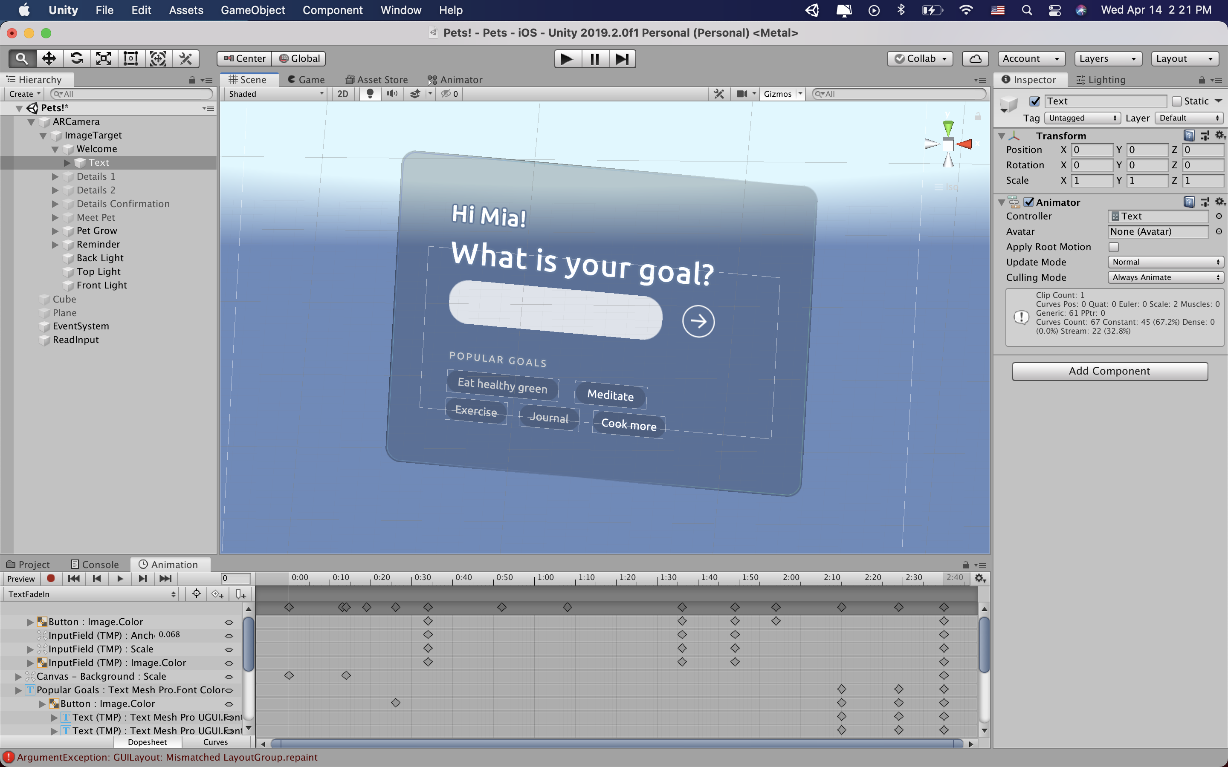Click the Step frame button

(x=622, y=59)
